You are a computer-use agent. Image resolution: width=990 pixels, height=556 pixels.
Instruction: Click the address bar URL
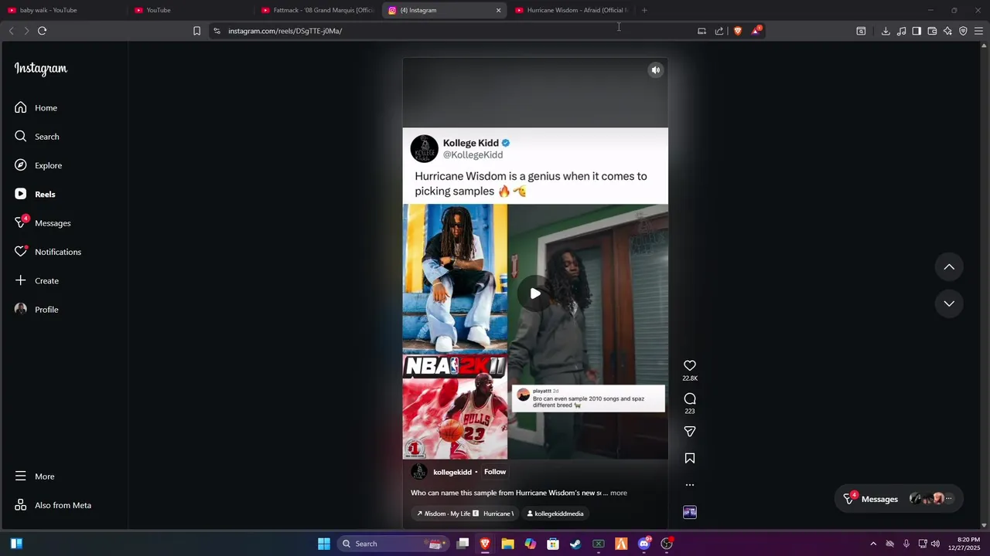pyautogui.click(x=285, y=31)
